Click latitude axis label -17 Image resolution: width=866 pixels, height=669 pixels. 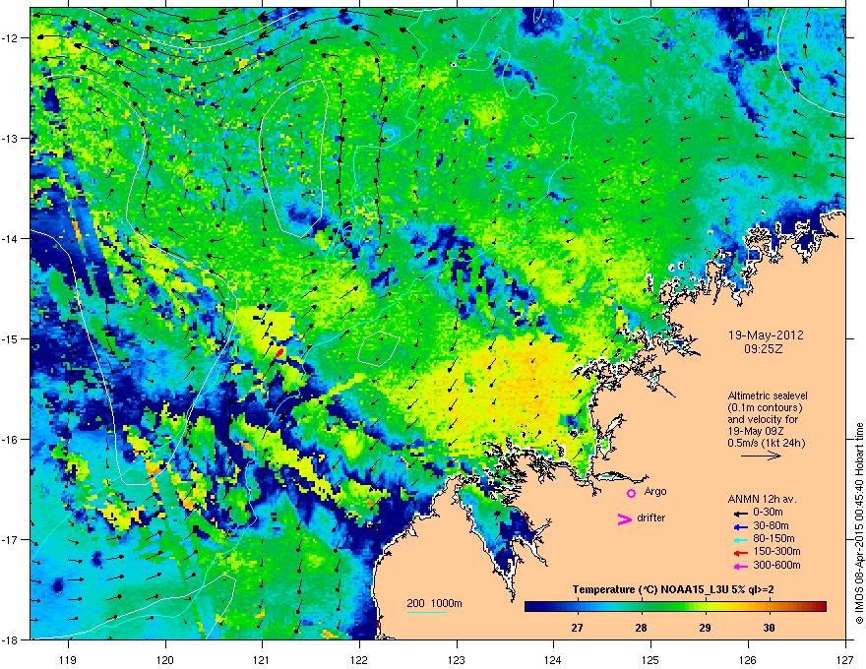pos(11,539)
